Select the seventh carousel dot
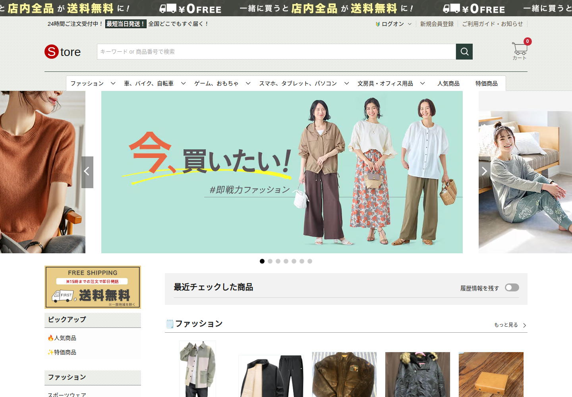572x397 pixels. [310, 261]
